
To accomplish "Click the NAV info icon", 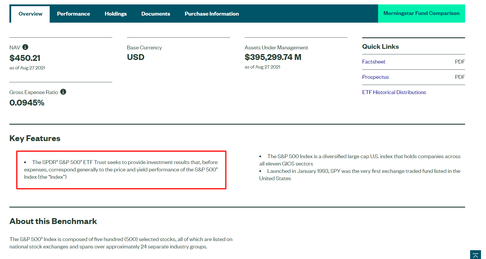I will tap(25, 47).
